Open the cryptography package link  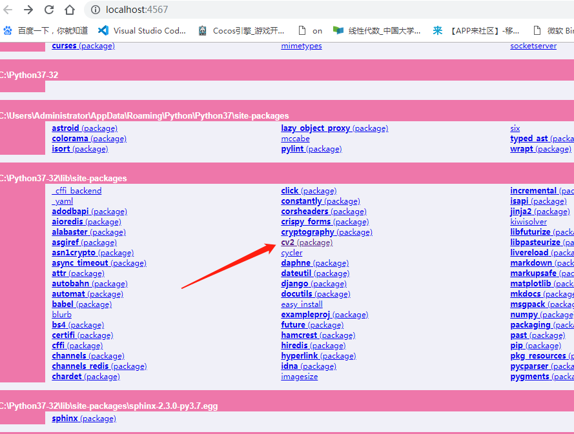(327, 232)
